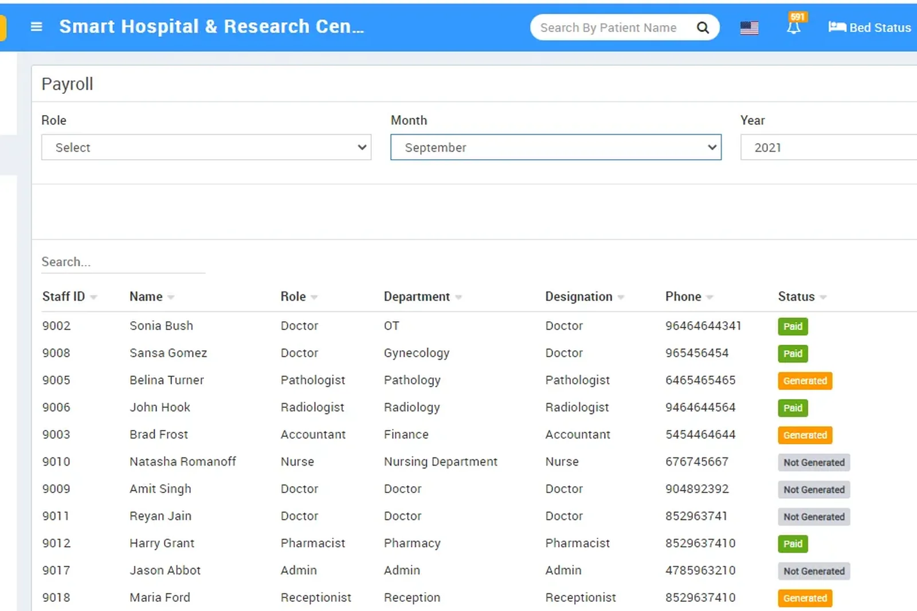Image resolution: width=917 pixels, height=611 pixels.
Task: Select the name Brad Frost
Action: click(159, 435)
